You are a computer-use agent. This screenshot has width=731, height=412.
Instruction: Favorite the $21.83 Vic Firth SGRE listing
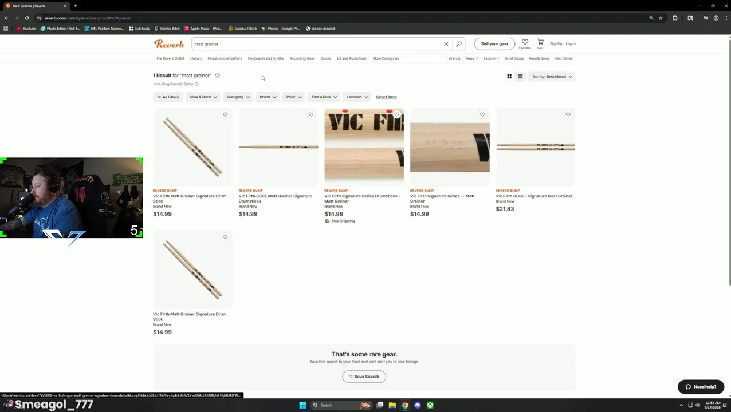coord(568,114)
